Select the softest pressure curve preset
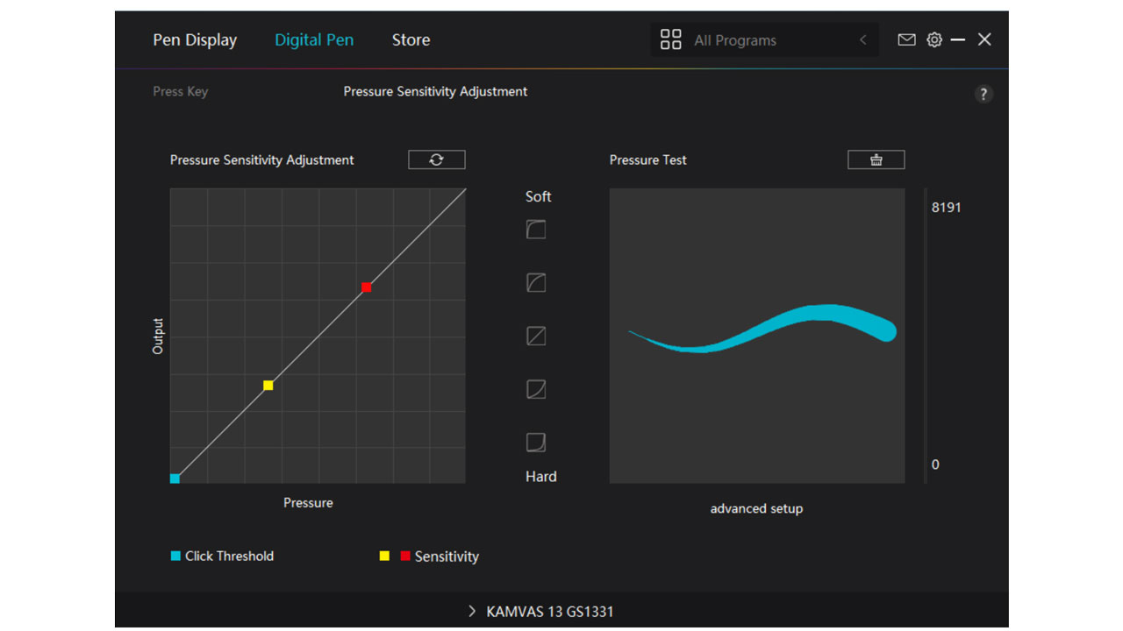 pos(536,230)
